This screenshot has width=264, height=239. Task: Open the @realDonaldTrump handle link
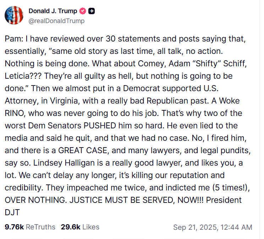[56, 21]
